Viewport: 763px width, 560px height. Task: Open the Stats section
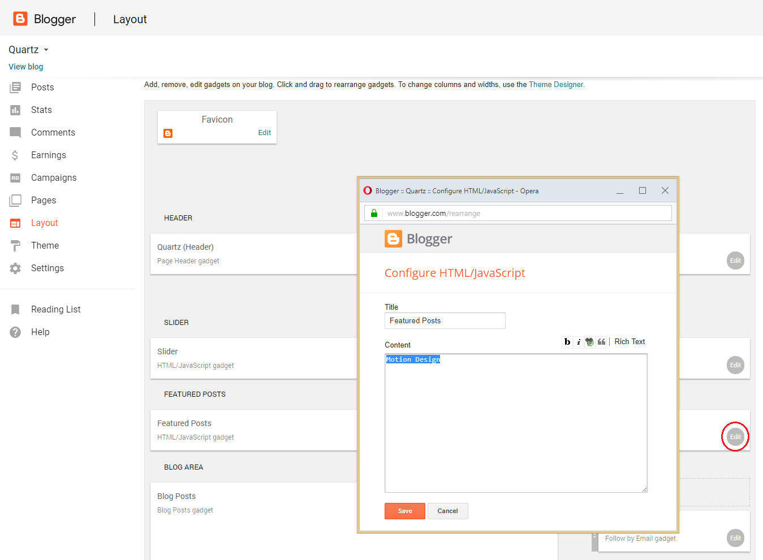click(x=41, y=110)
